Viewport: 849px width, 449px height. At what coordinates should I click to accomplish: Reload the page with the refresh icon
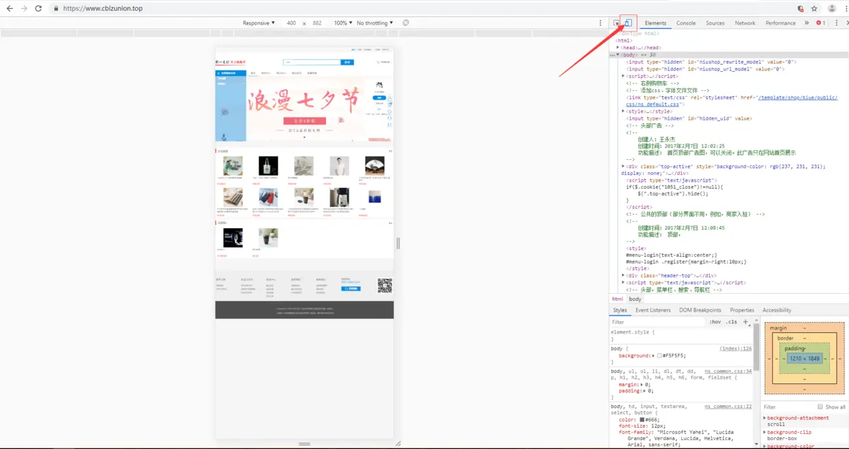(x=38, y=8)
